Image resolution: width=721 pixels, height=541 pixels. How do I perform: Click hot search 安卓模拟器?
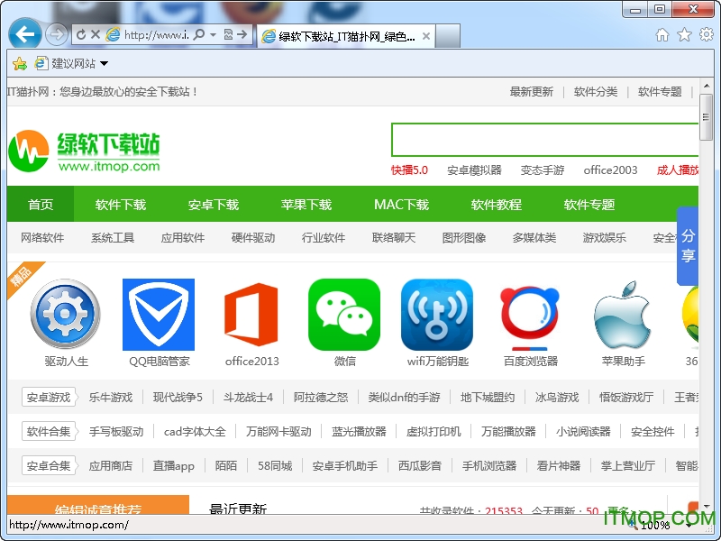click(x=474, y=170)
